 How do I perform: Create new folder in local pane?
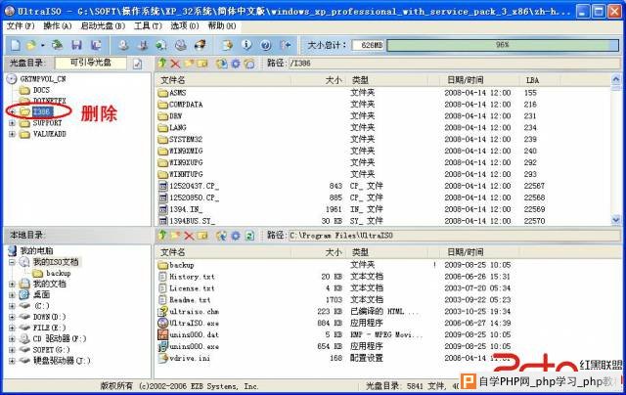(175, 236)
